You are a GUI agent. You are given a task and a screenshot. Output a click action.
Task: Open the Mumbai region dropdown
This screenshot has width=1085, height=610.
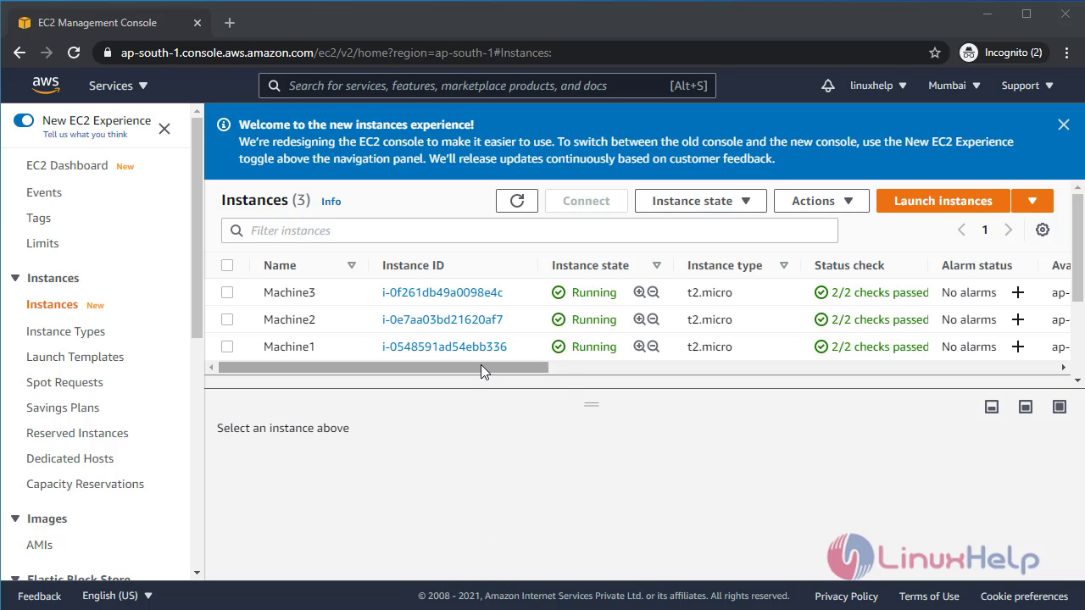pyautogui.click(x=954, y=86)
